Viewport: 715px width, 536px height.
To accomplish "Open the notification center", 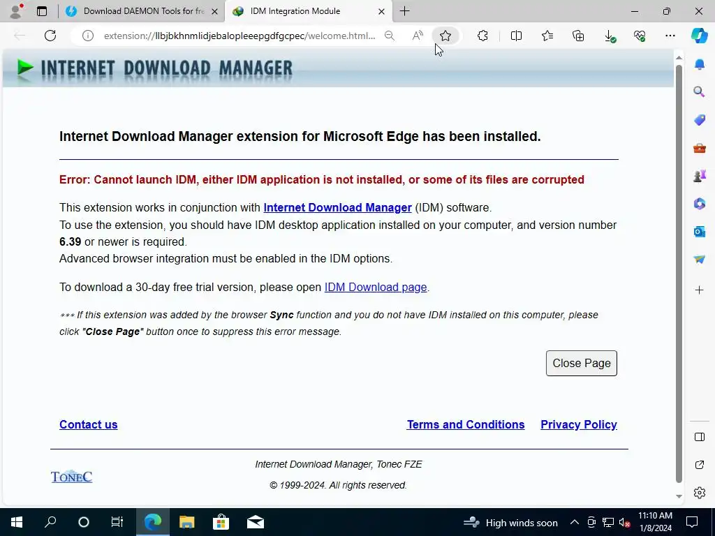I will (x=692, y=522).
